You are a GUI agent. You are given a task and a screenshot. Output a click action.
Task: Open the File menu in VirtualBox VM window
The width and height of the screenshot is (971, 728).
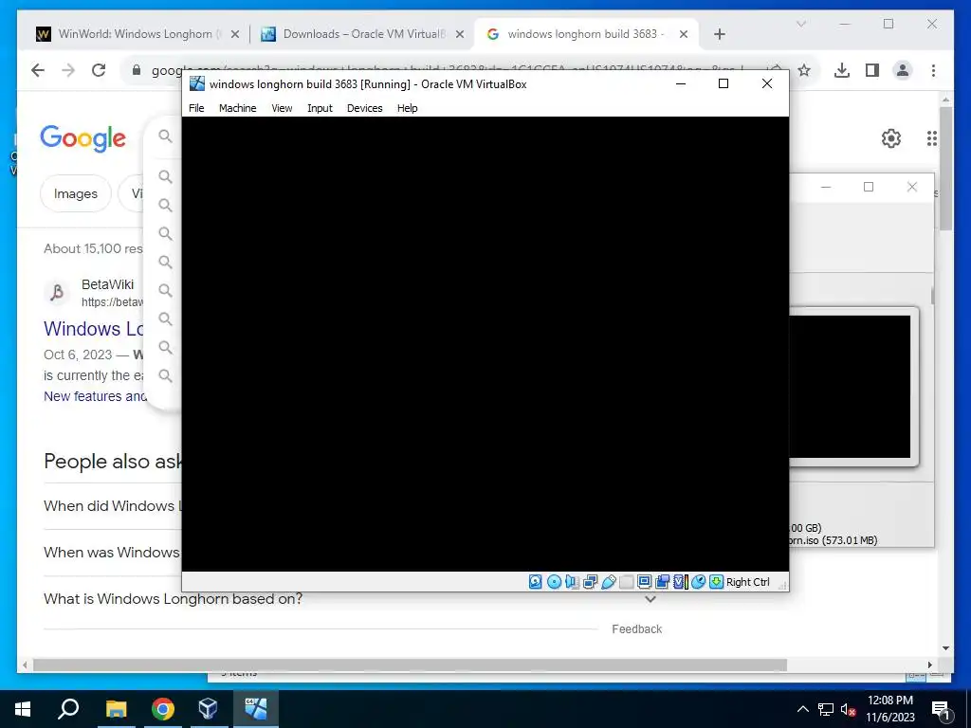pos(196,108)
